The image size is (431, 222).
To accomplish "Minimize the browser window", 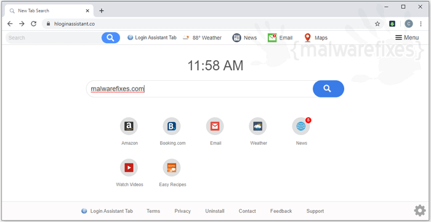I will pos(387,7).
